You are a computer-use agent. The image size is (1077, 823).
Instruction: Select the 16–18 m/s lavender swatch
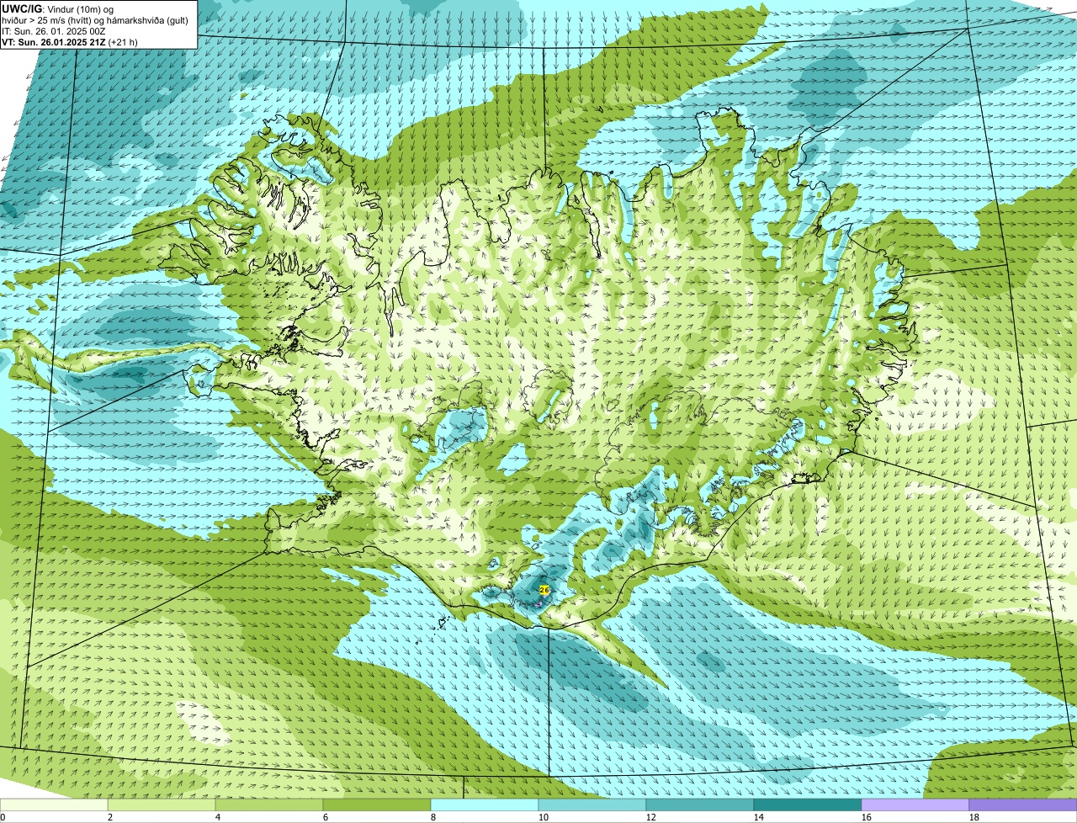pyautogui.click(x=915, y=805)
